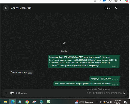Open the weather widget 29°C Berawan
The image size is (130, 104).
click(84, 102)
